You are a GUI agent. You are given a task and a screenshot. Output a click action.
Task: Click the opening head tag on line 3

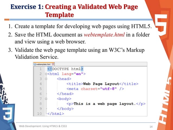(64, 79)
